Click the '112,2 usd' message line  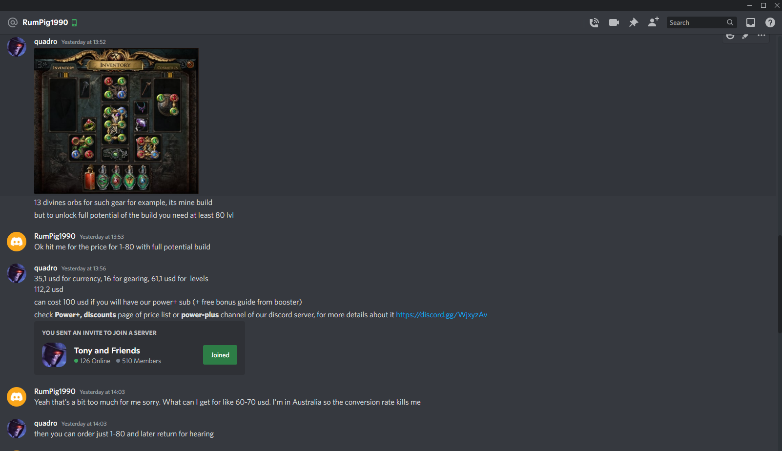pos(49,289)
